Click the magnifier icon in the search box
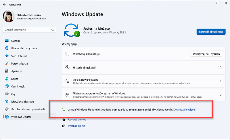This screenshot has height=140, width=230. coord(53,30)
